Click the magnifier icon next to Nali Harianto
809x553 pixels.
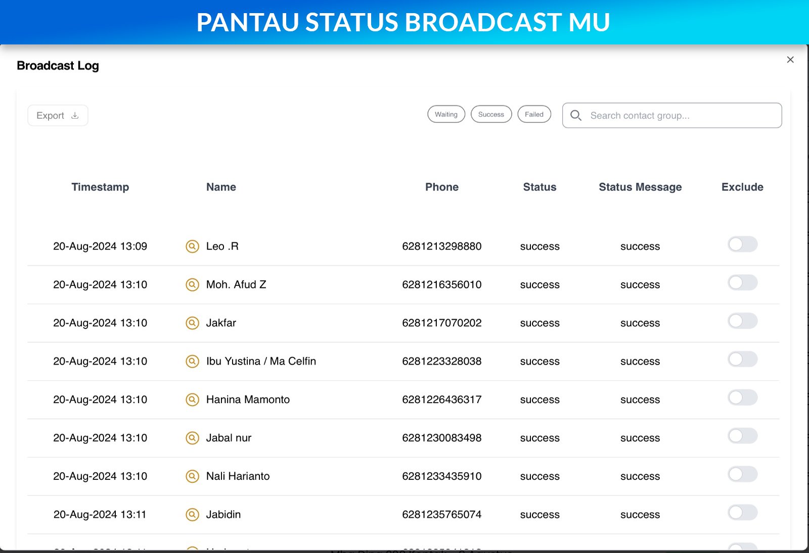click(x=192, y=476)
